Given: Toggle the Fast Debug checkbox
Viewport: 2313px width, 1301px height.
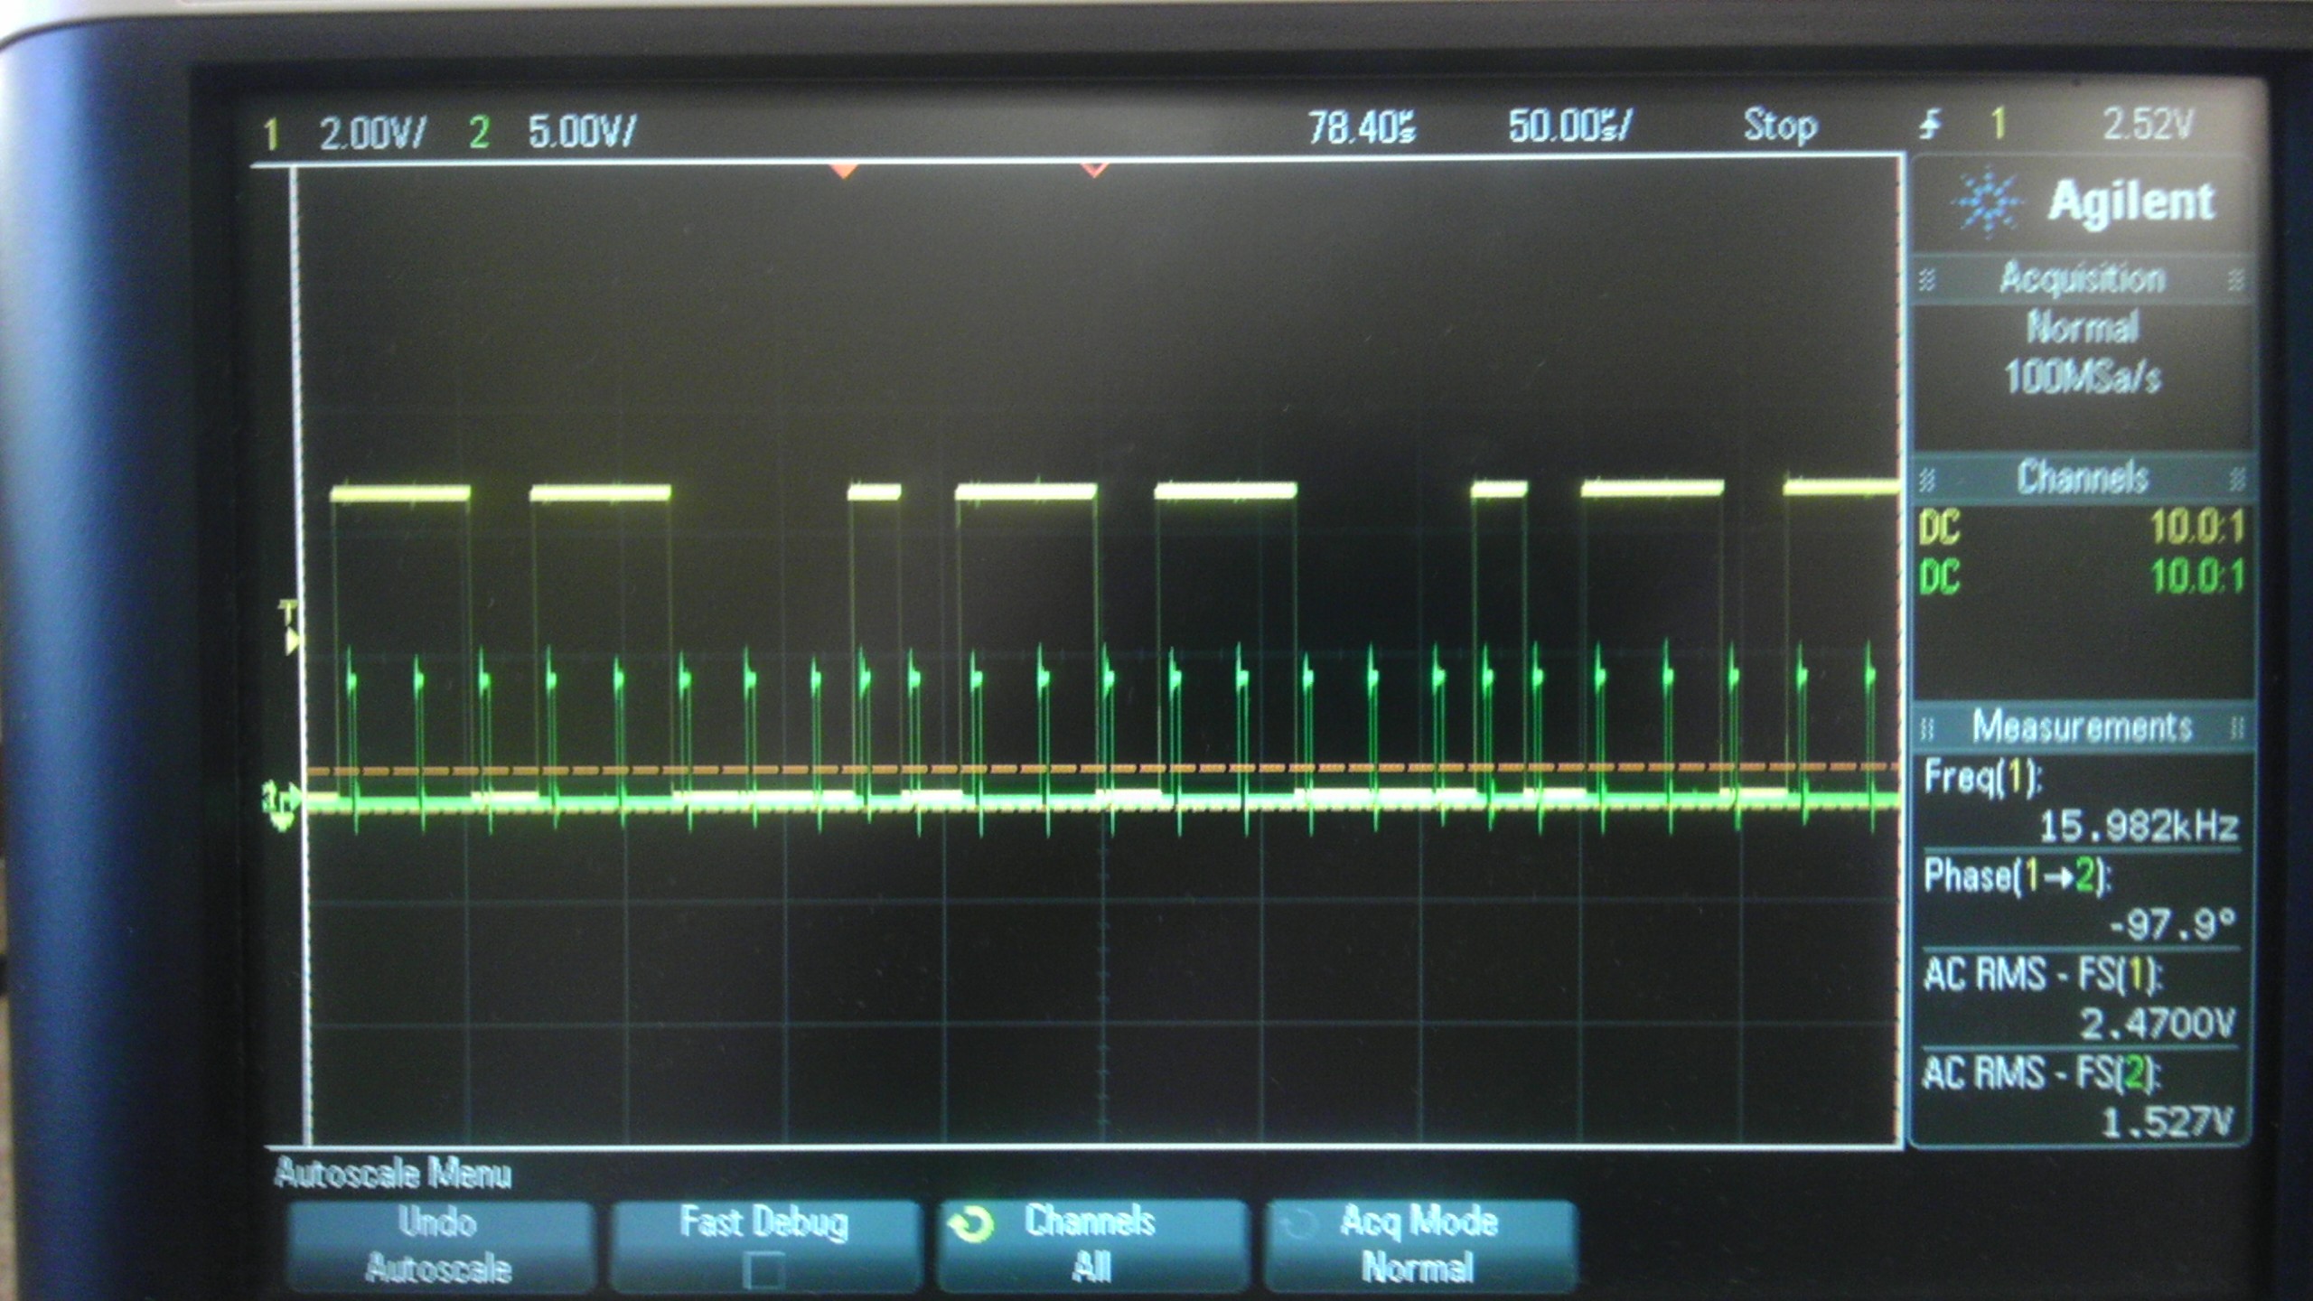Looking at the screenshot, I should point(764,1270).
